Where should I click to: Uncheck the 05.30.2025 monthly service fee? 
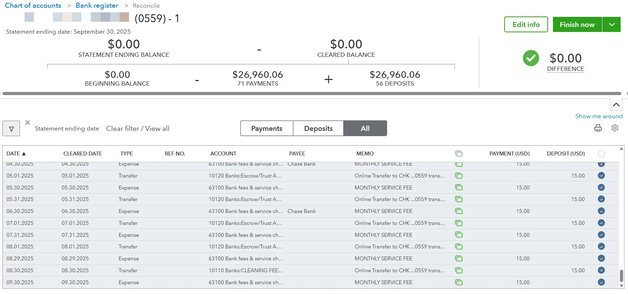[x=601, y=188]
